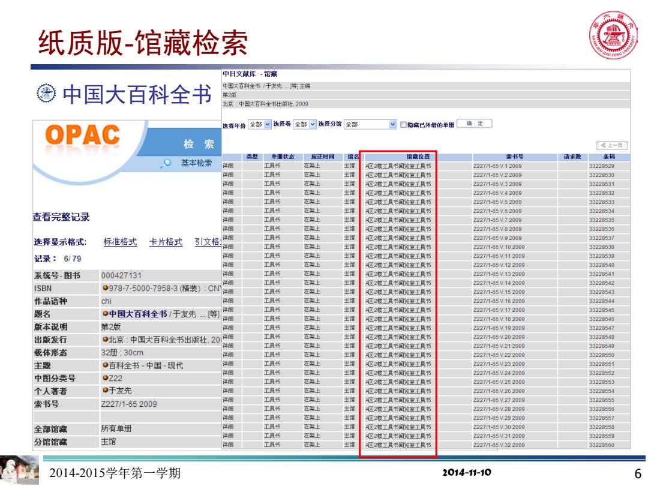
Task: Click call number Z227/1-65 V.27 2009
Action: (x=499, y=400)
